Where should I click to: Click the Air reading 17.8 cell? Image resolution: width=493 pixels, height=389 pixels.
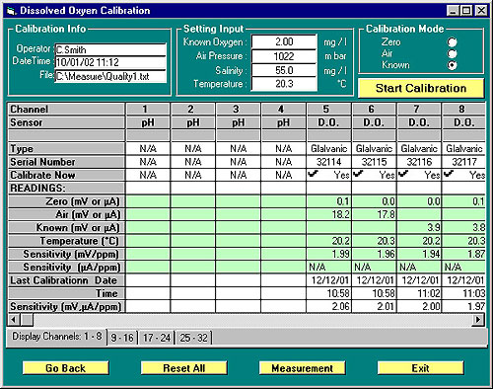pyautogui.click(x=374, y=214)
